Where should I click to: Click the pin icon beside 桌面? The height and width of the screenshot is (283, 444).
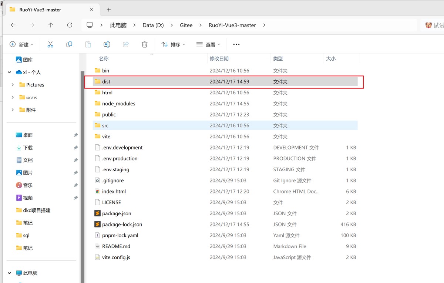click(75, 135)
